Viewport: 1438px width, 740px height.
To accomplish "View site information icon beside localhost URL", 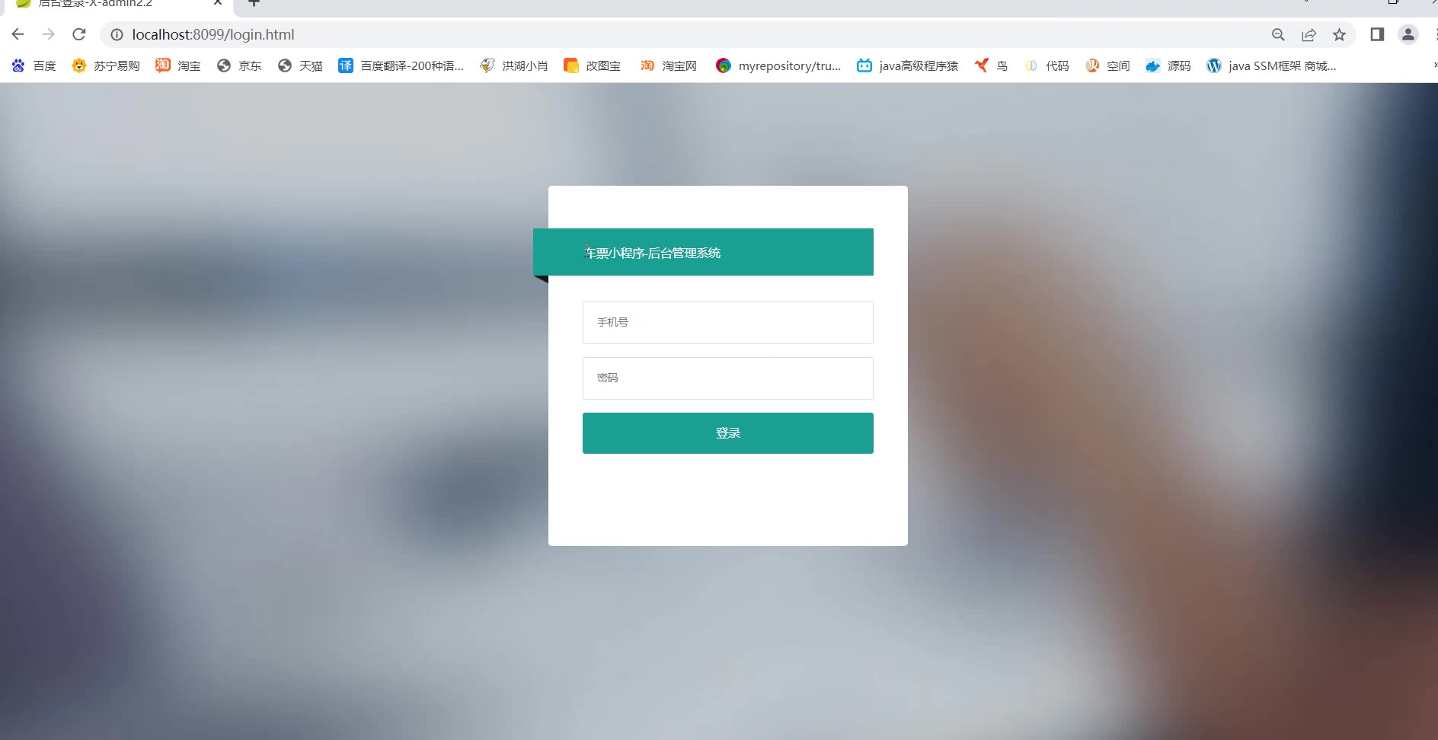I will pyautogui.click(x=117, y=34).
